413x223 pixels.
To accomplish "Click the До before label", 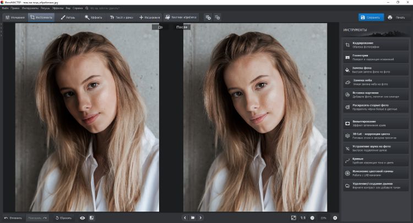I will [160, 27].
